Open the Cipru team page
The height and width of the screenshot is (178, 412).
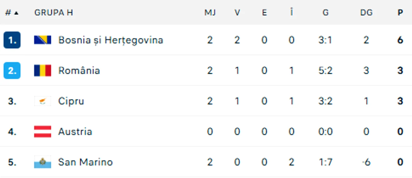click(x=71, y=101)
